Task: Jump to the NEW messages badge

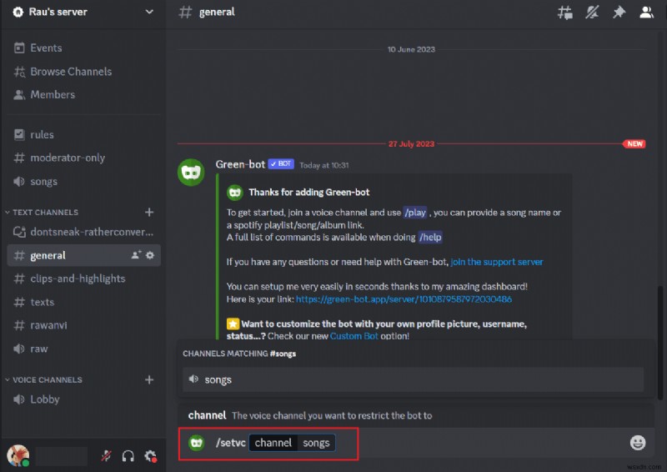Action: coord(634,144)
